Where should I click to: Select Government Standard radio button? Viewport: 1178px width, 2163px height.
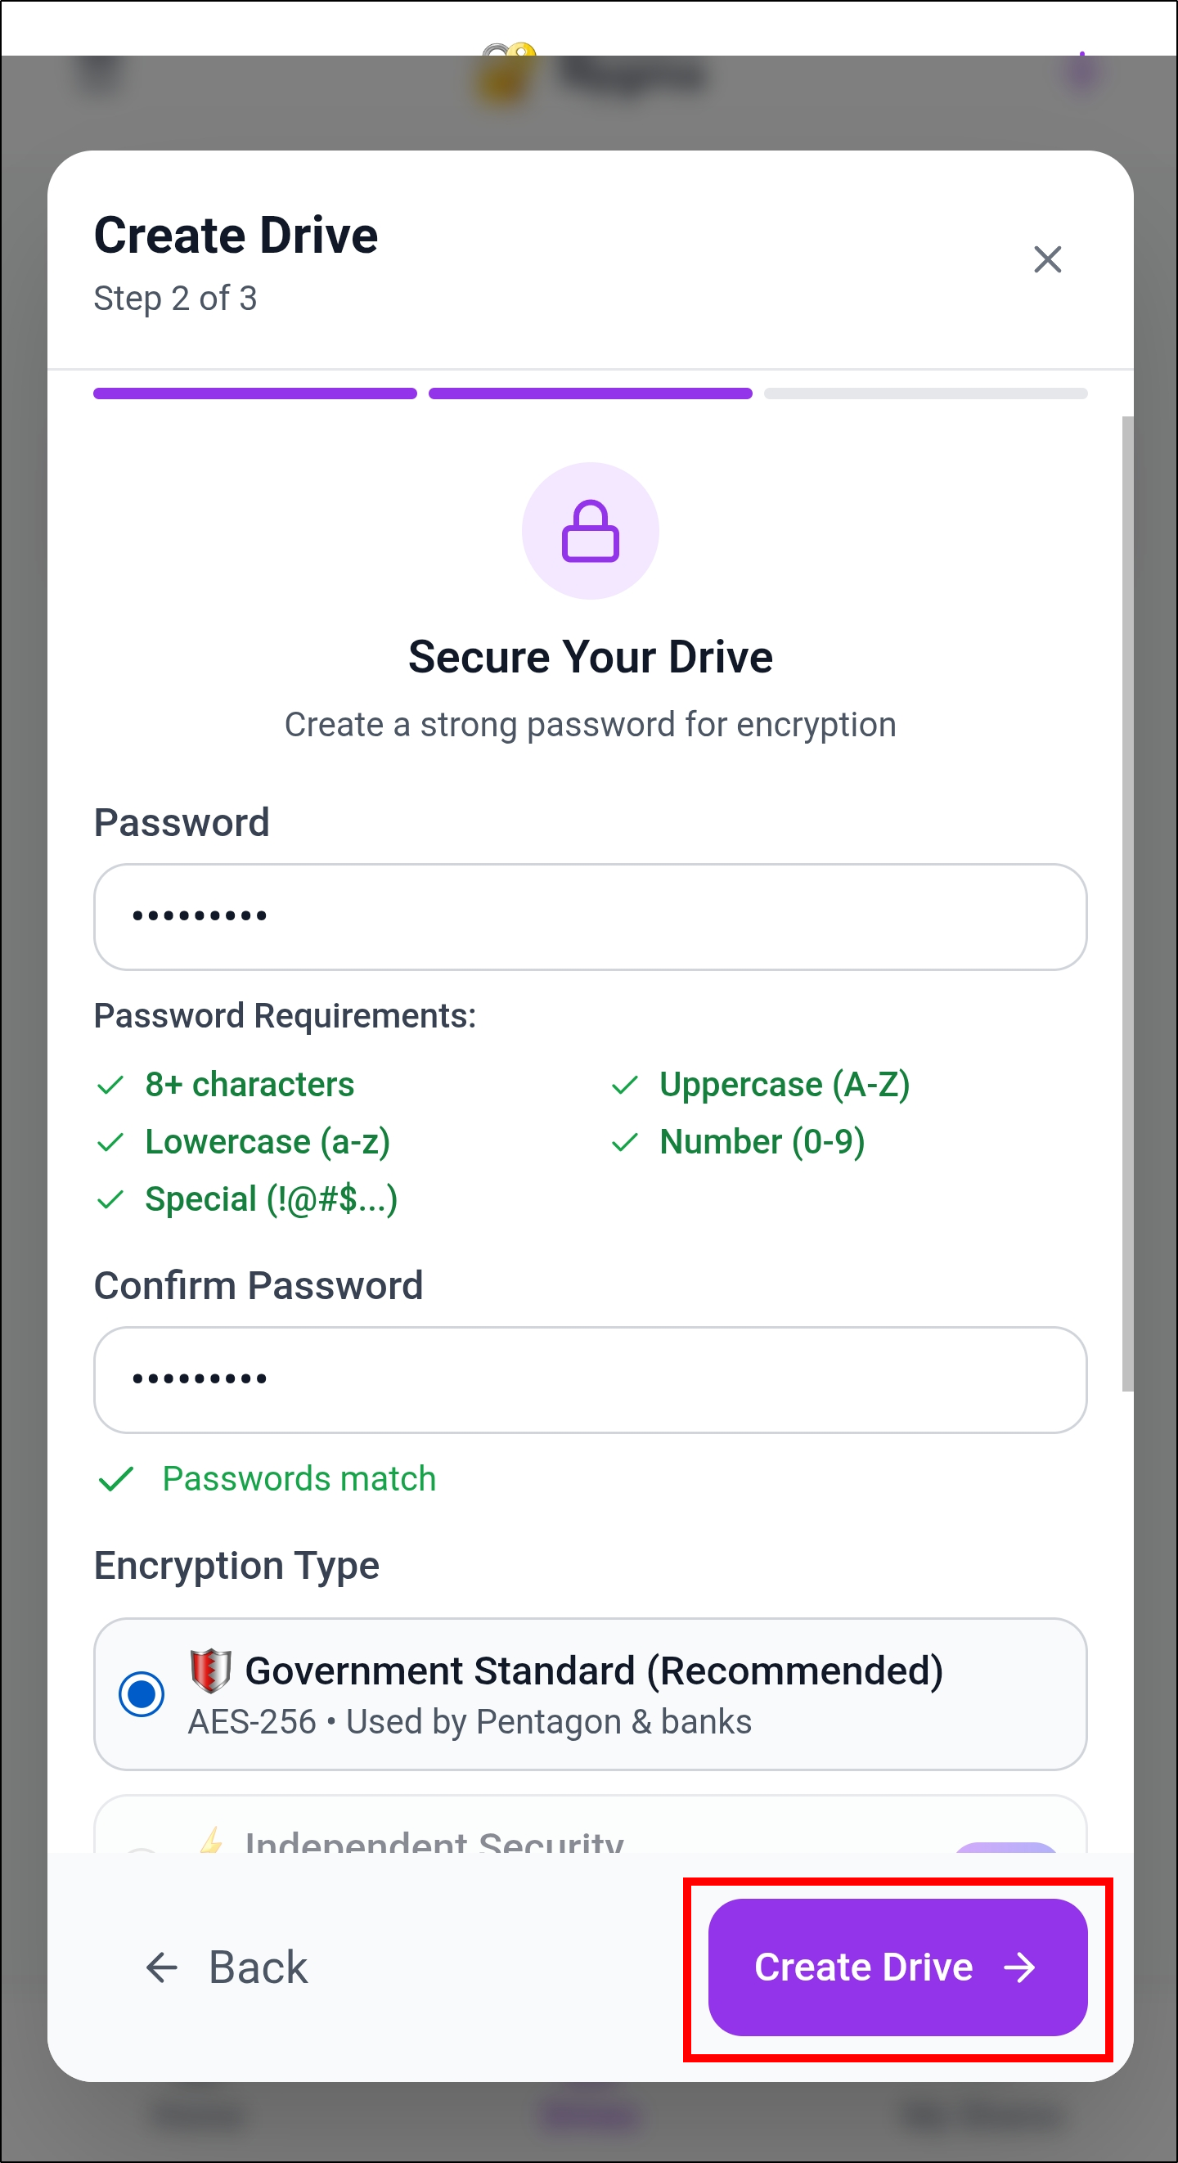[x=142, y=1693]
